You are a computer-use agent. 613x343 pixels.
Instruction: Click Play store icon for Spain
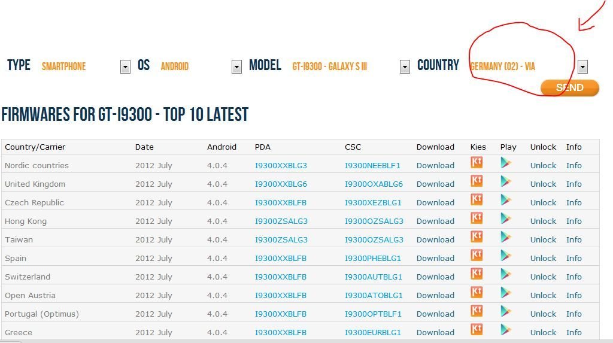coord(505,255)
